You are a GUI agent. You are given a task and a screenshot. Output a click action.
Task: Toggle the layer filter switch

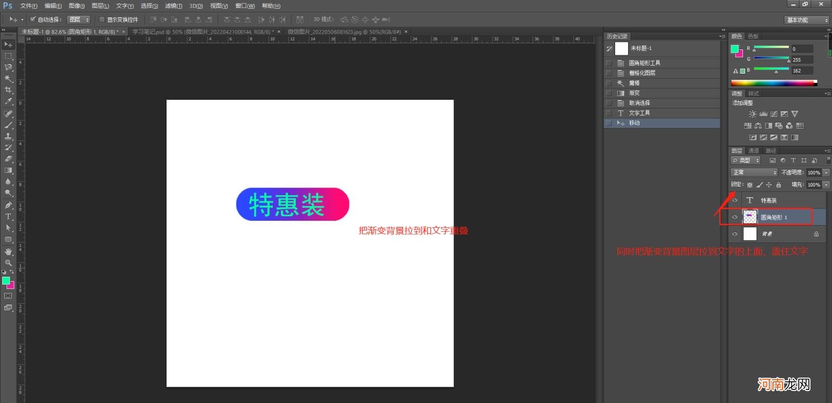(x=828, y=161)
